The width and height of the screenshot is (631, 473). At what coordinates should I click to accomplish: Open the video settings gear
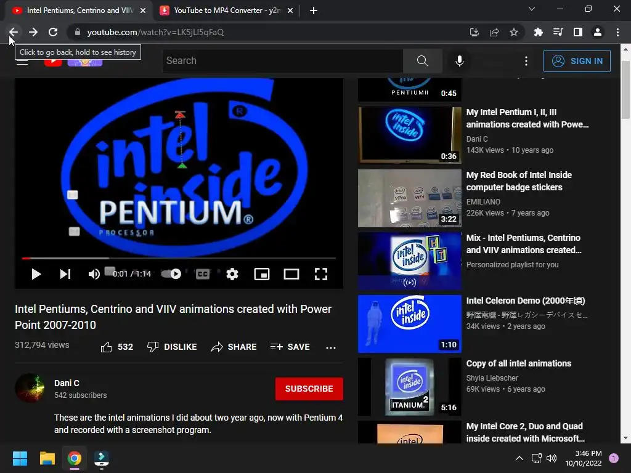(232, 274)
